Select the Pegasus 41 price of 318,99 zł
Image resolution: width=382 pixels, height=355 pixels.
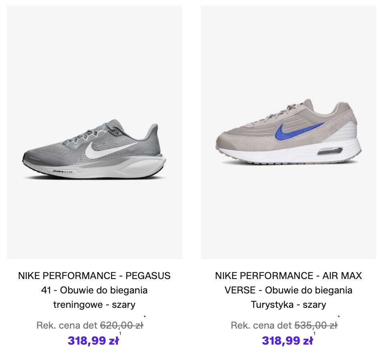click(93, 341)
